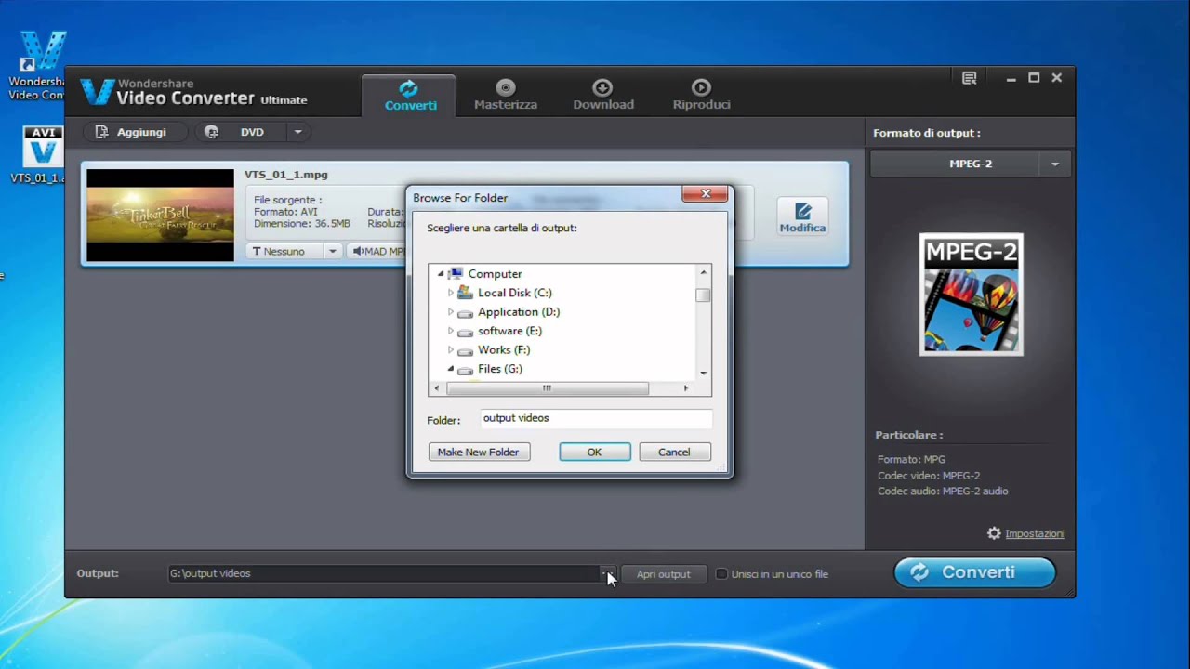Screen dimensions: 1190x669
Task: Select Files (G:) drive
Action: coord(499,369)
